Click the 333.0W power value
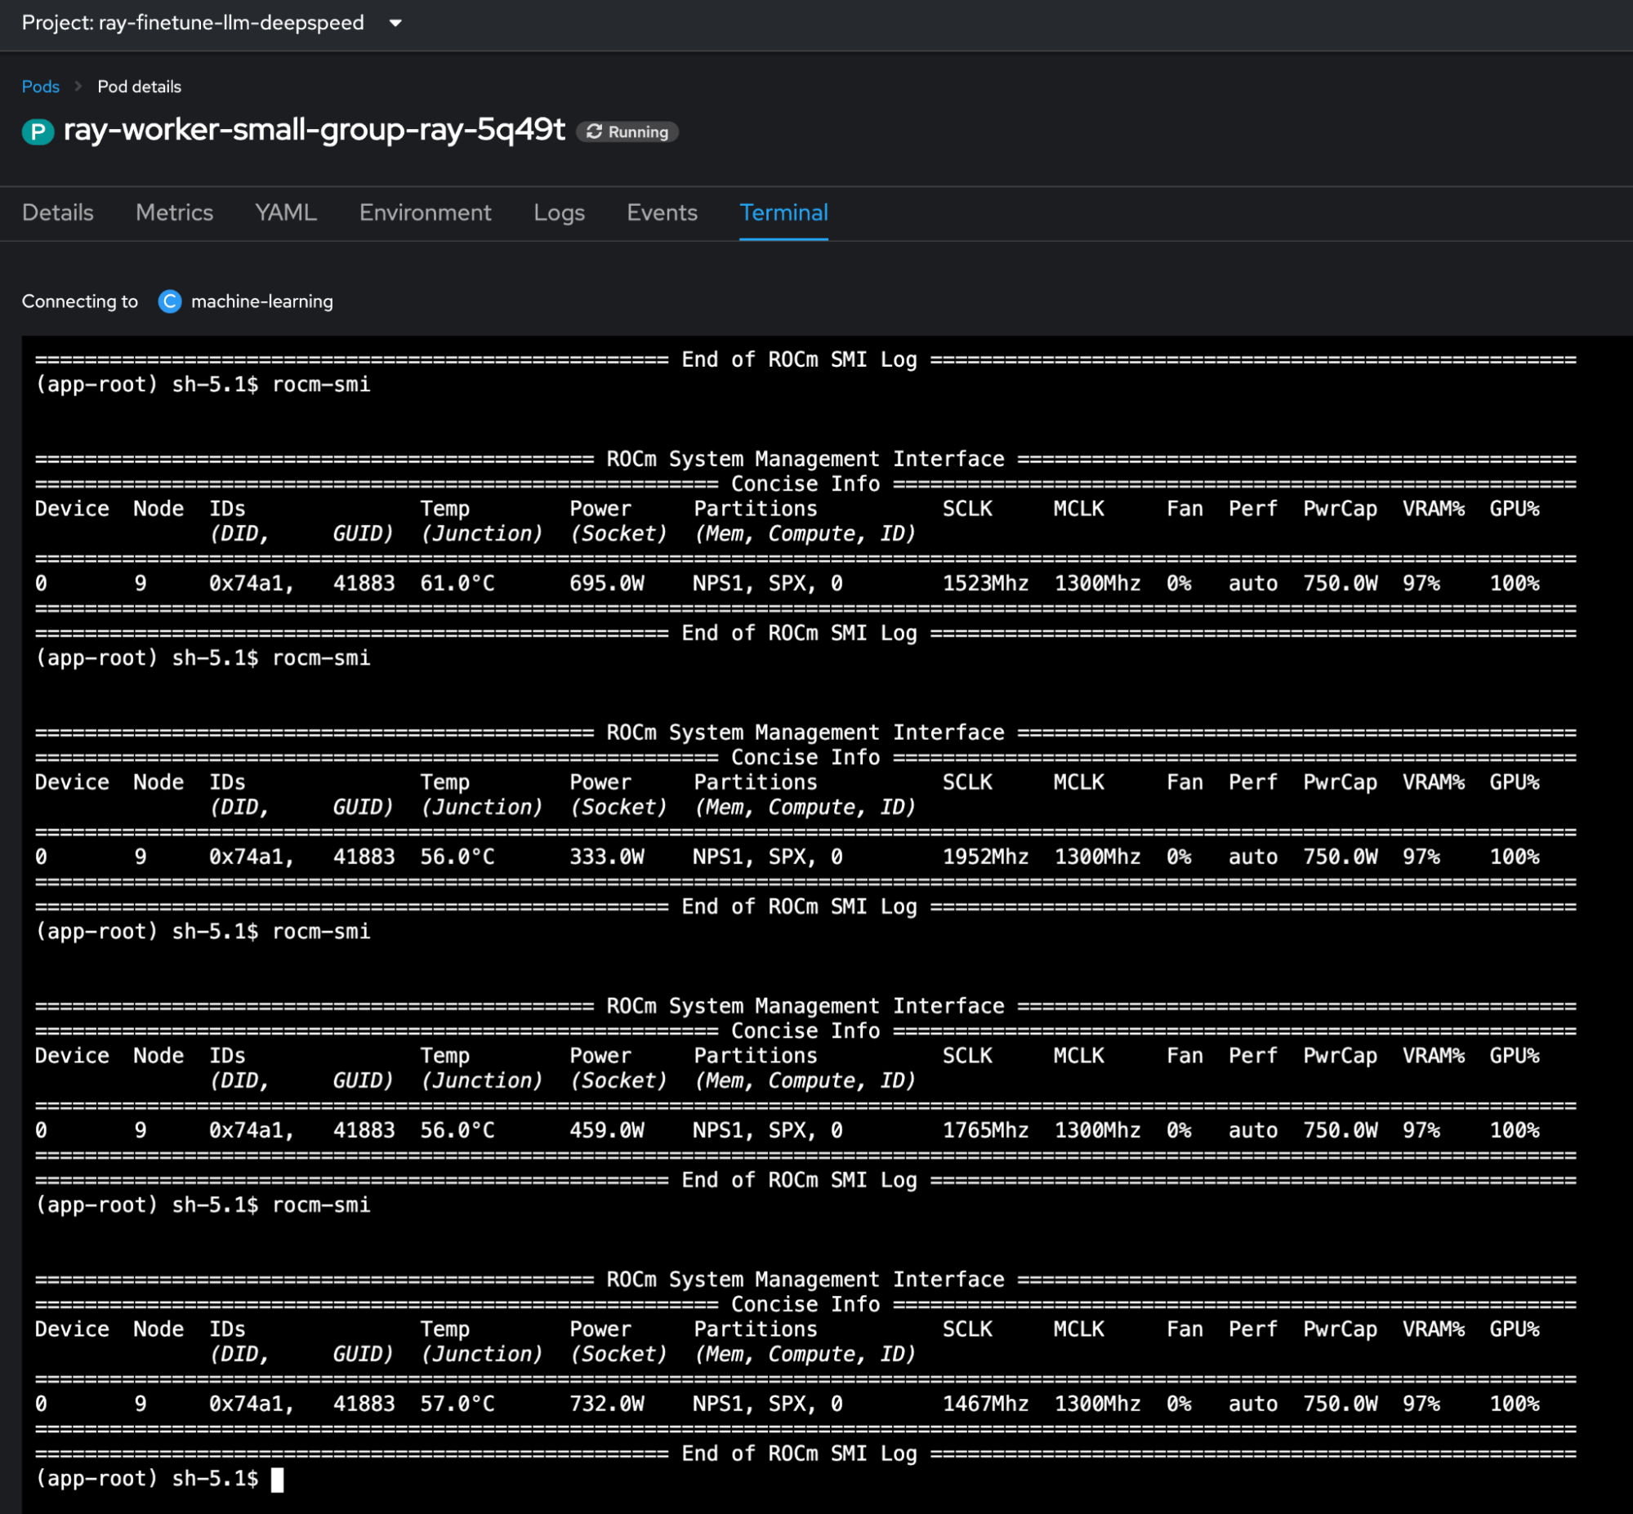 coord(607,857)
